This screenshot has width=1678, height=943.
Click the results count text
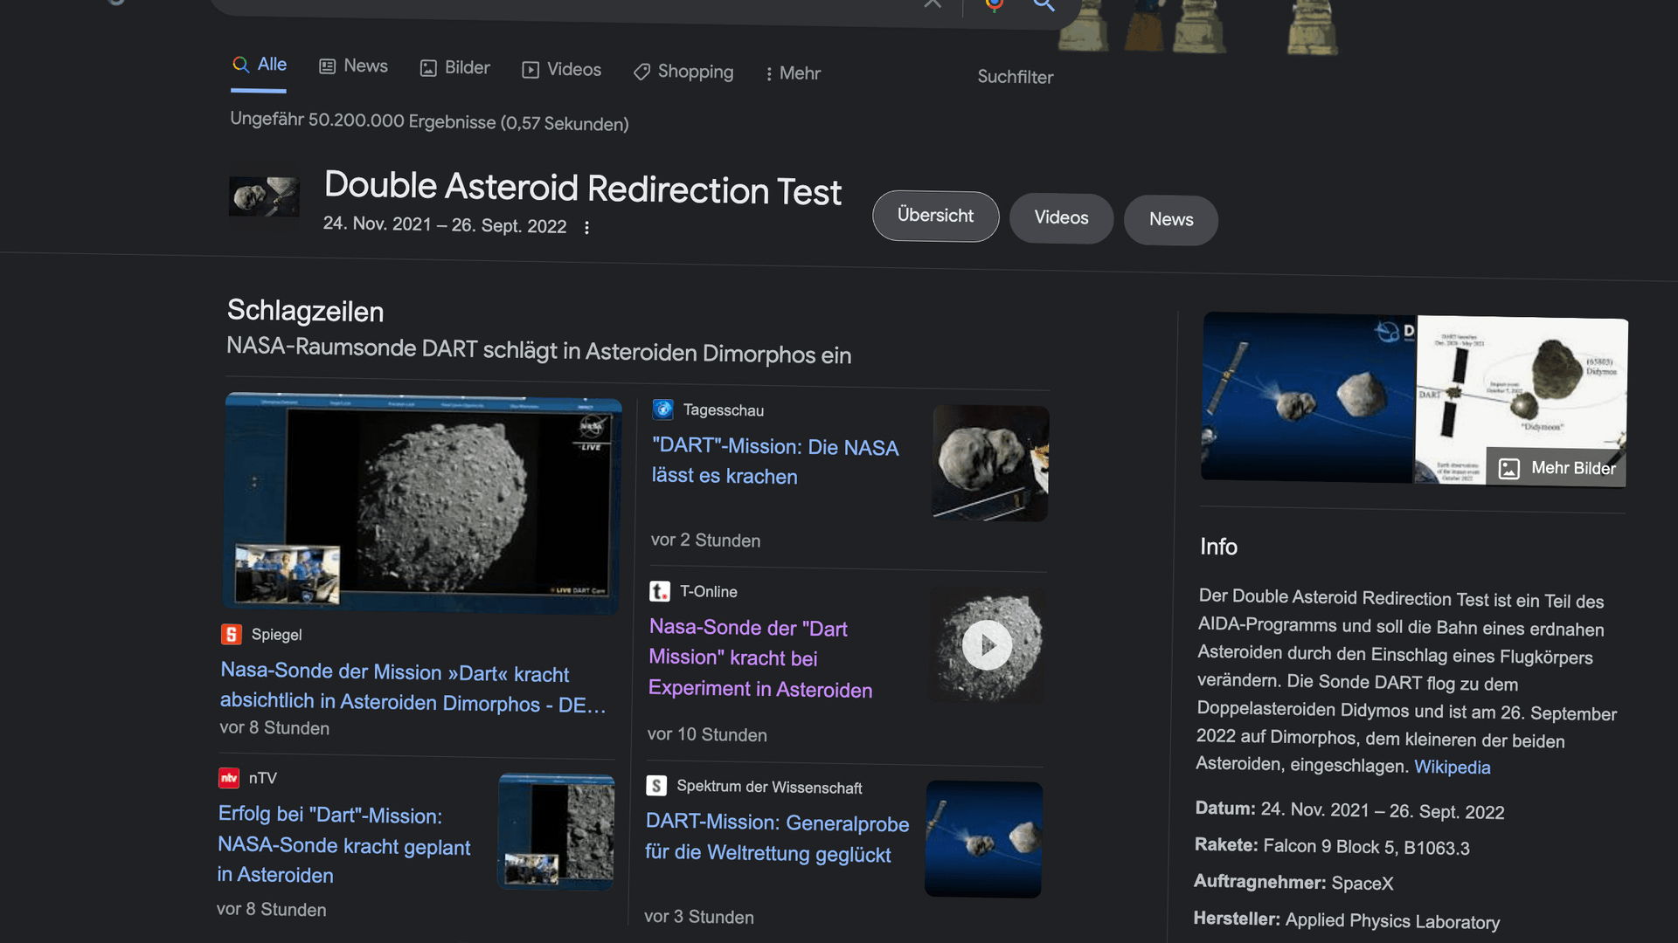[429, 121]
